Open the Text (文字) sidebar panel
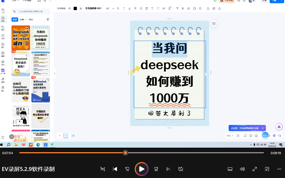285x178 pixels. [x=3, y=36]
